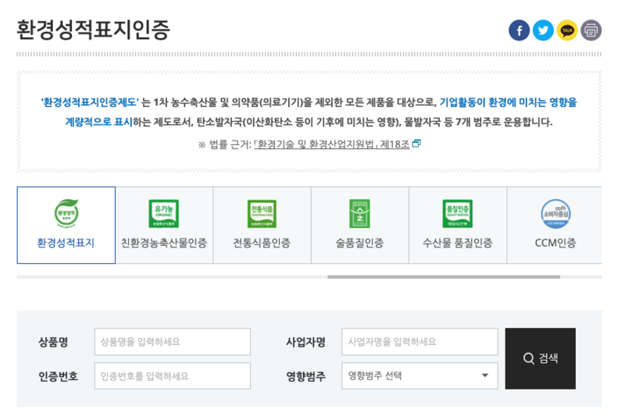Click the 검색 search button
The width and height of the screenshot is (625, 416).
(540, 358)
